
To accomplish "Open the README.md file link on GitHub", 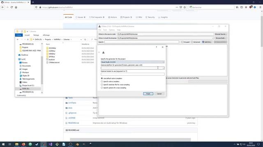I will click(x=74, y=123).
